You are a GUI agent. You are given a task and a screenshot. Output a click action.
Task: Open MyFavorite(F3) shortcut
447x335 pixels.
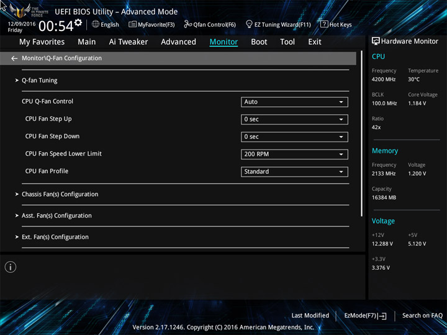(x=151, y=24)
